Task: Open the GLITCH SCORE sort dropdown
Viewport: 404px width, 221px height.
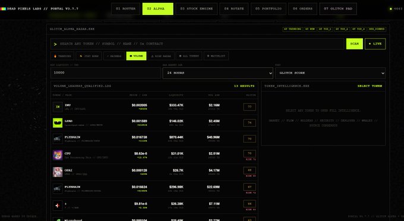Action: tap(330, 73)
